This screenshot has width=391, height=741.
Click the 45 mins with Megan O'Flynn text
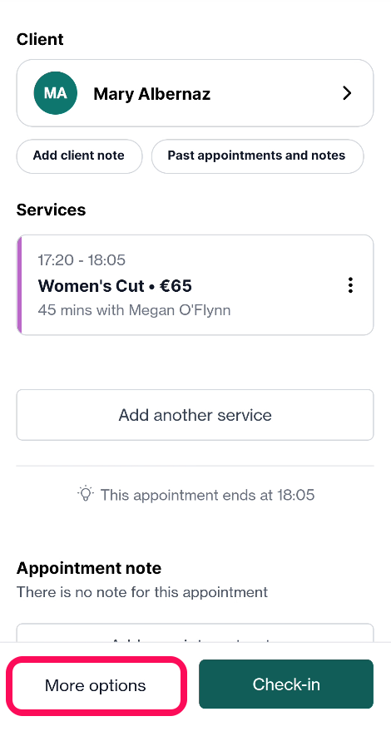134,310
